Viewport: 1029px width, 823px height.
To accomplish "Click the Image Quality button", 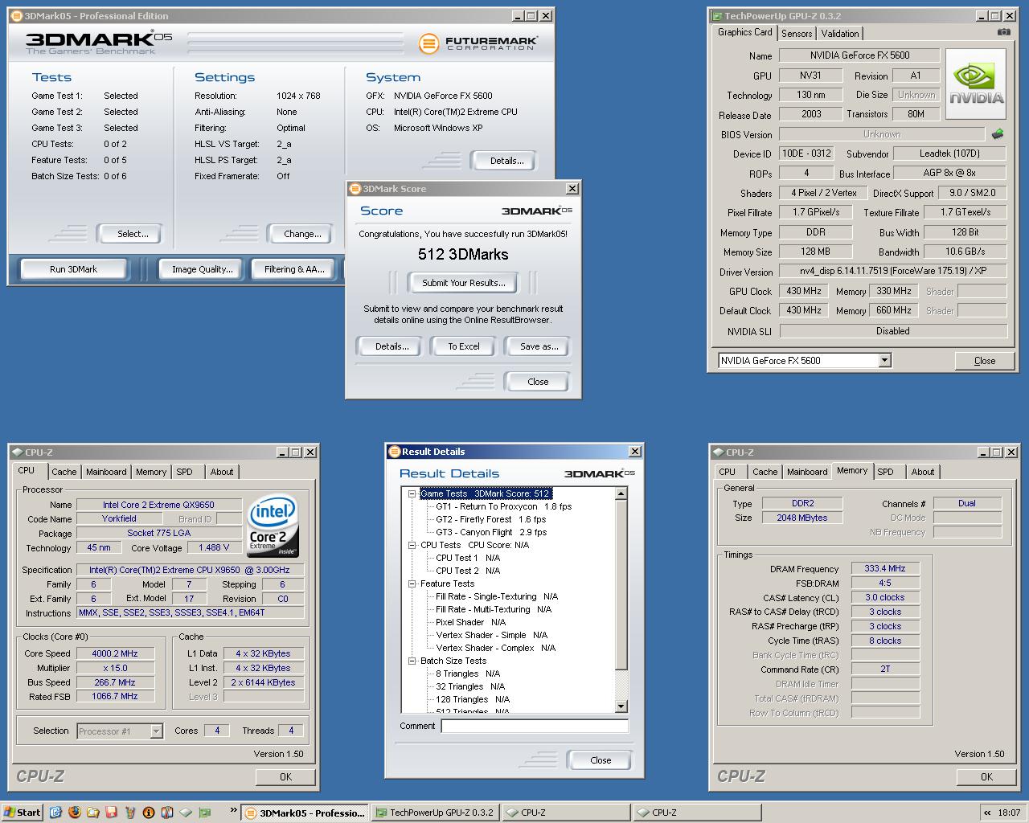I will tap(202, 269).
